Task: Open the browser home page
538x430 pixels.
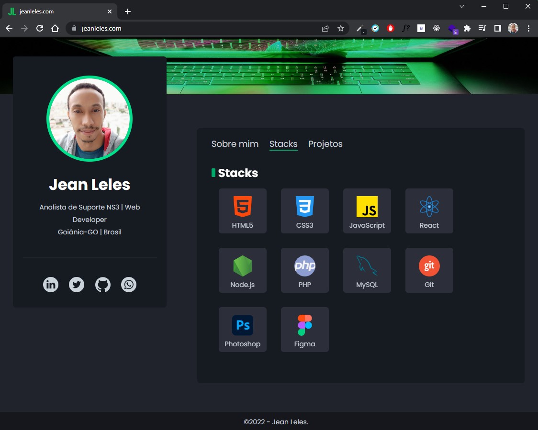Action: pos(55,29)
